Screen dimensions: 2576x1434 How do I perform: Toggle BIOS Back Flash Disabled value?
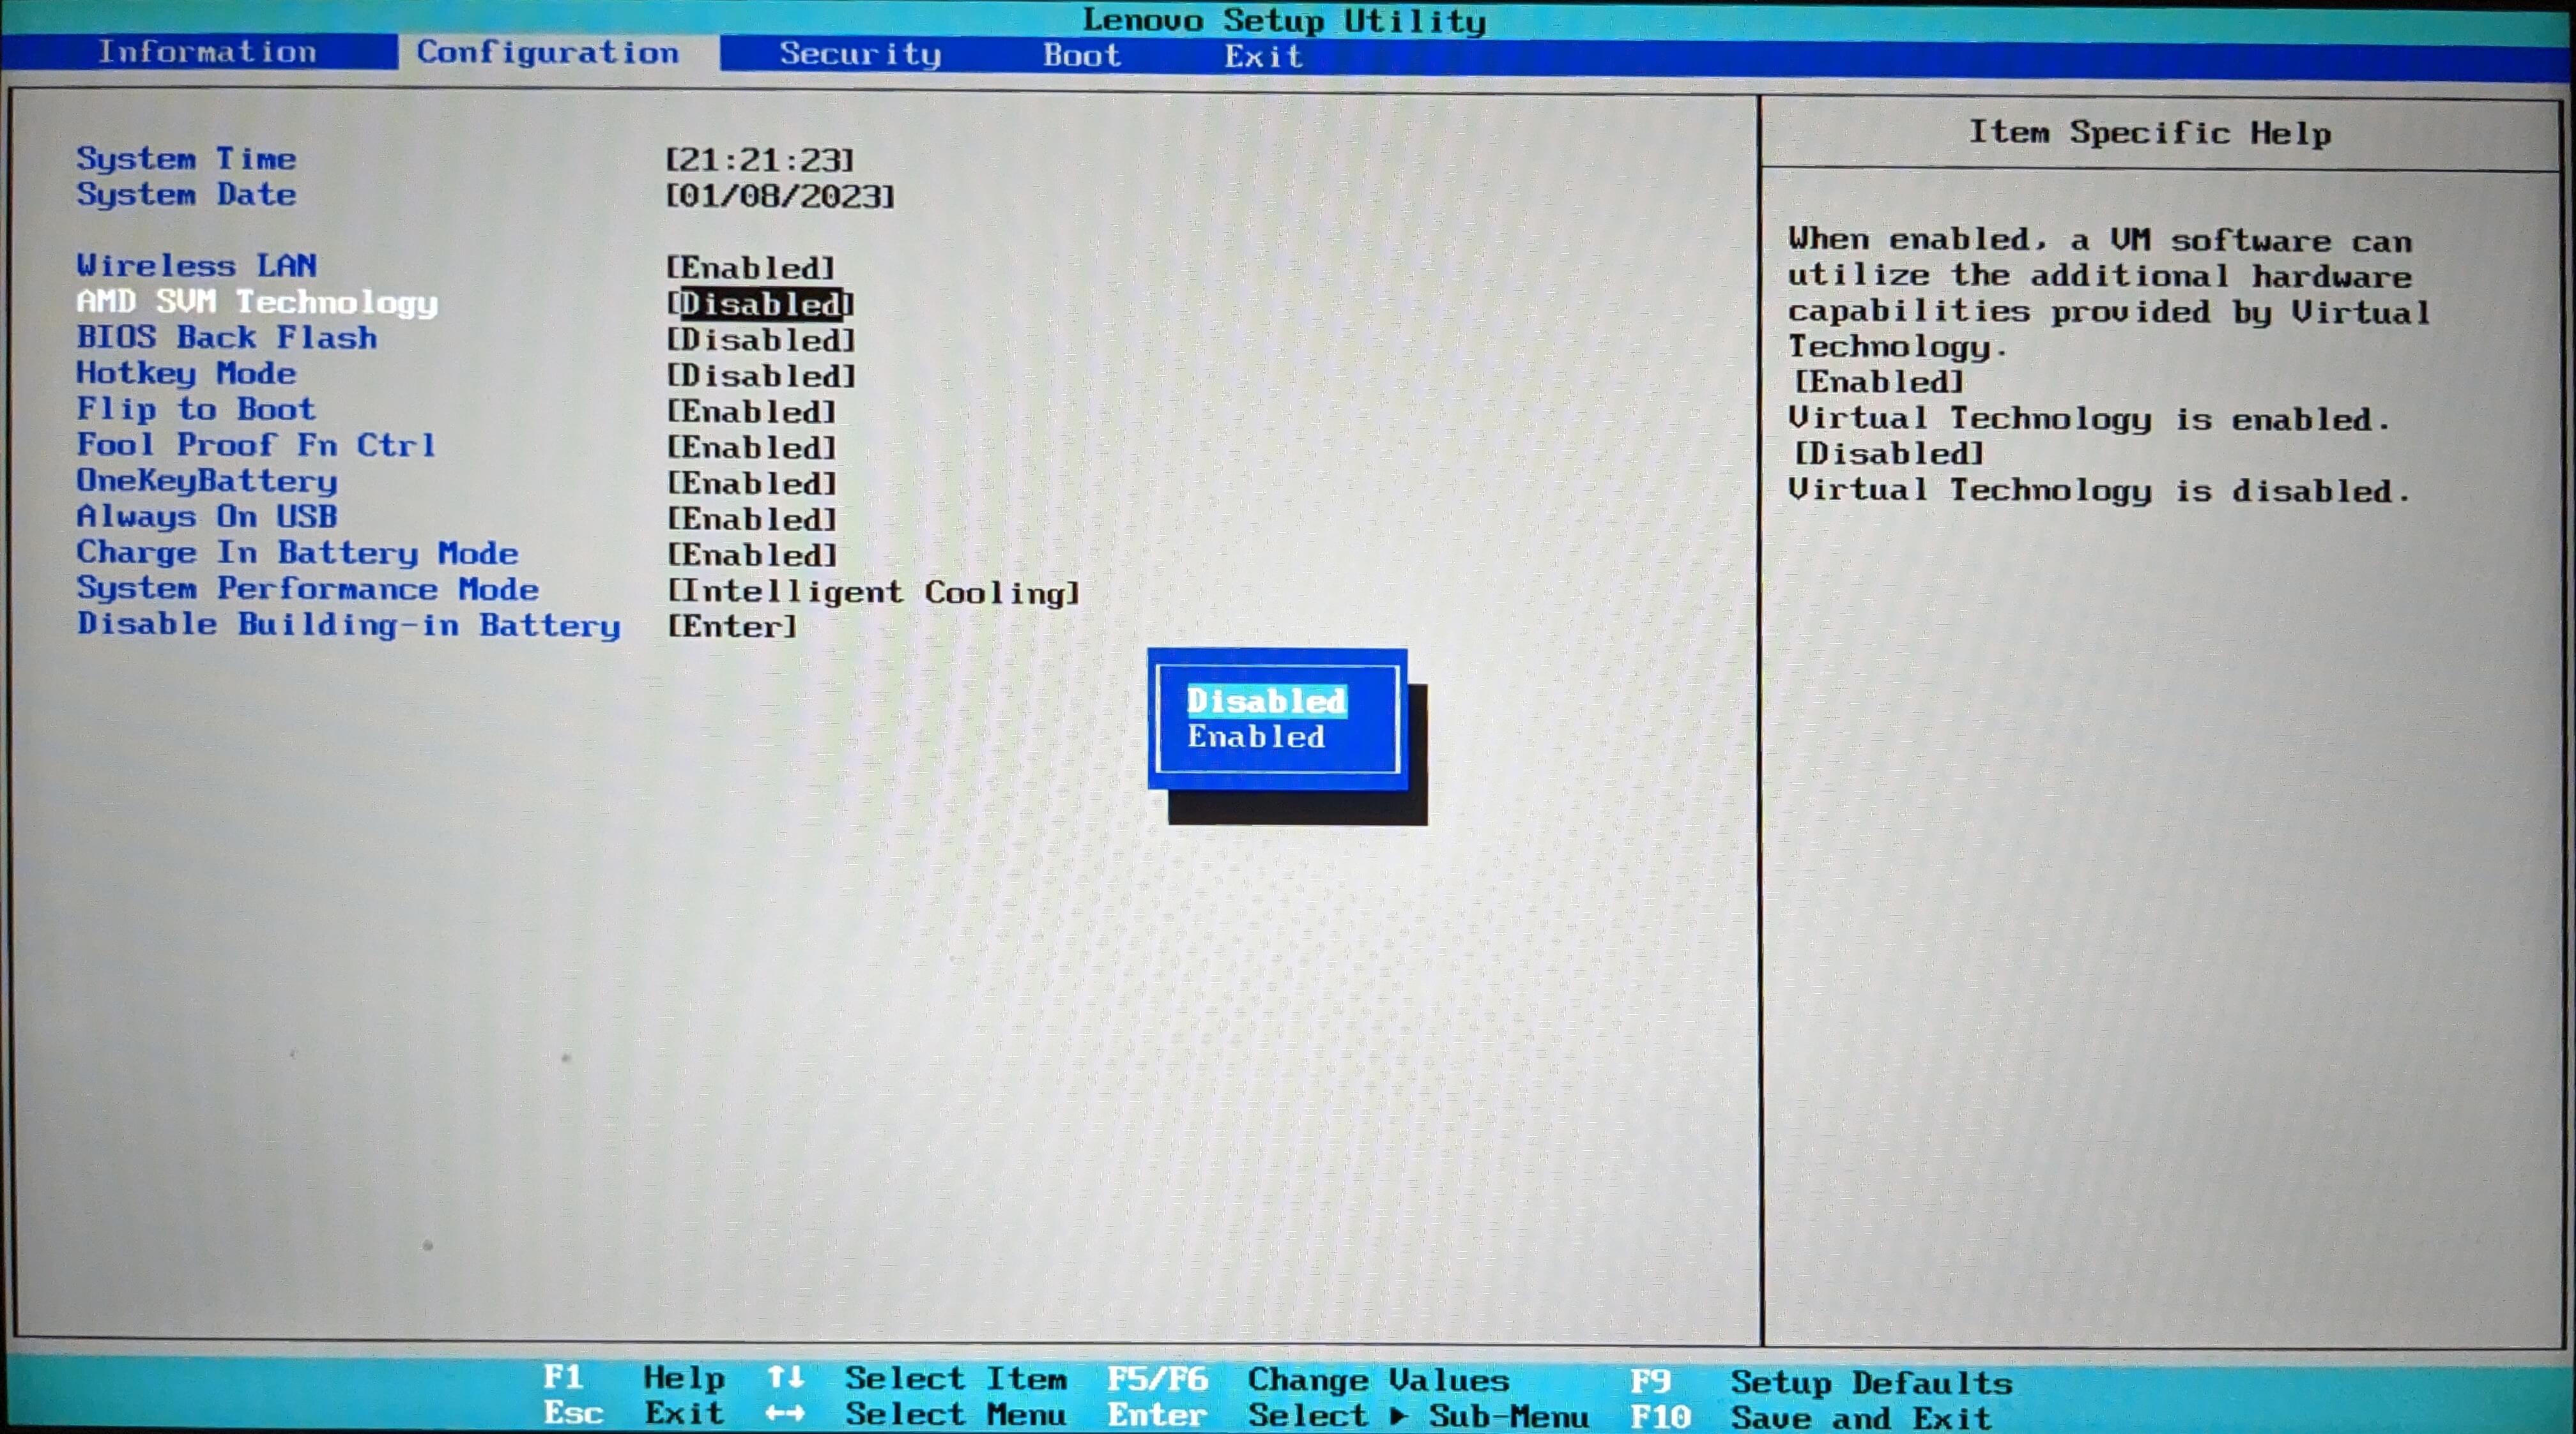pos(760,340)
